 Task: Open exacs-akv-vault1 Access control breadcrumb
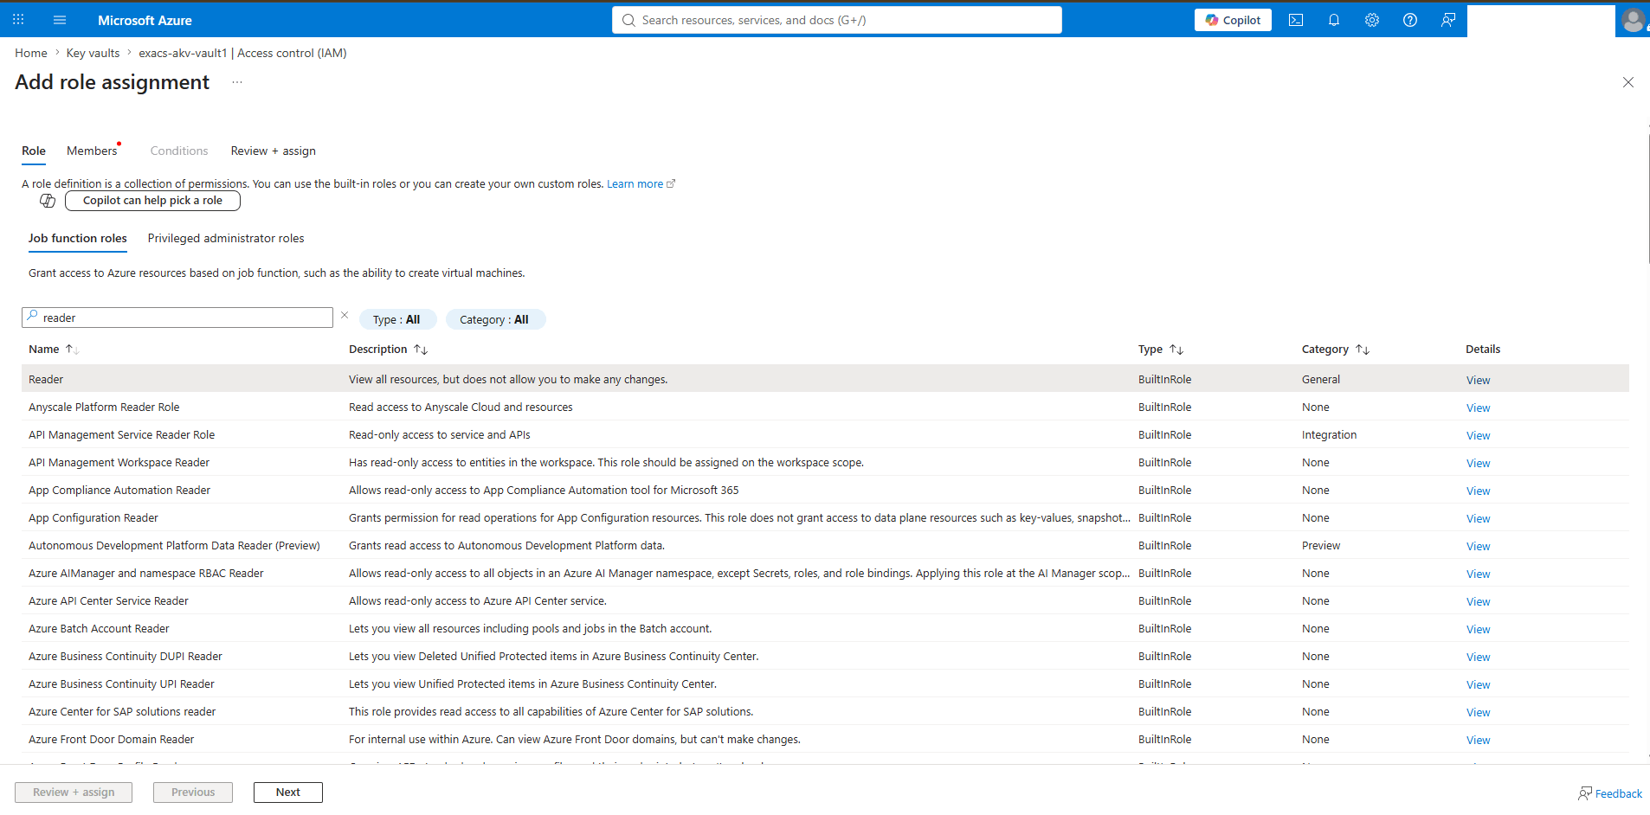click(x=243, y=53)
